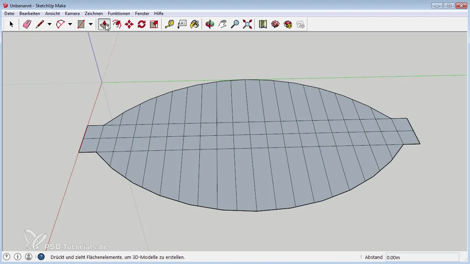470x264 pixels.
Task: Open the Instructor help question icon
Action: pos(41,257)
